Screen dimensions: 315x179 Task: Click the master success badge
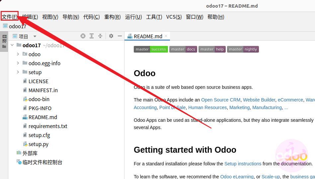pos(151,49)
